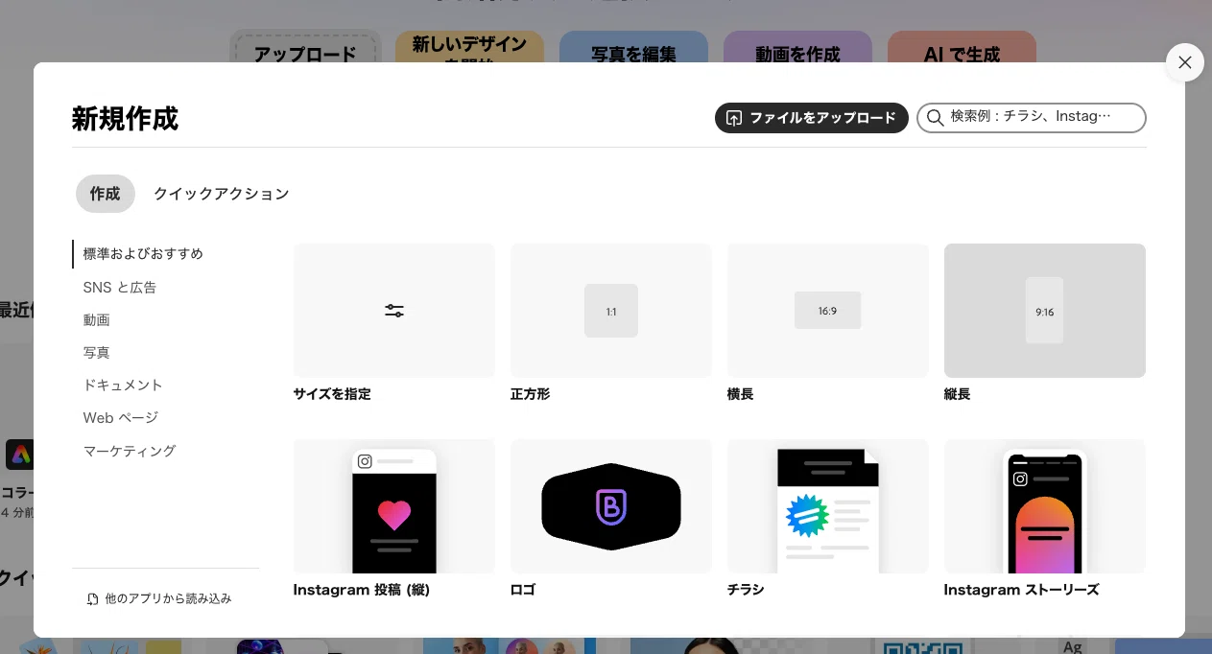The width and height of the screenshot is (1212, 654).
Task: Click the ロゴ label
Action: click(523, 590)
